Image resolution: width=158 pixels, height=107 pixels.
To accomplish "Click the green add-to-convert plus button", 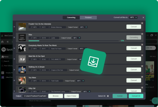I will click(x=155, y=101).
